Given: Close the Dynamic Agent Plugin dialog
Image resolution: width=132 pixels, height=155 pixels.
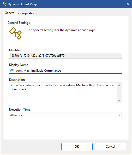Looking at the screenshot, I should coord(128,4).
